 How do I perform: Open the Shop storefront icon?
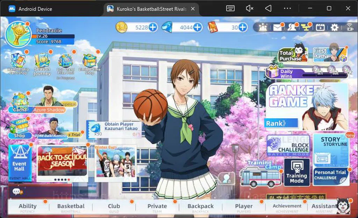[x=20, y=128]
